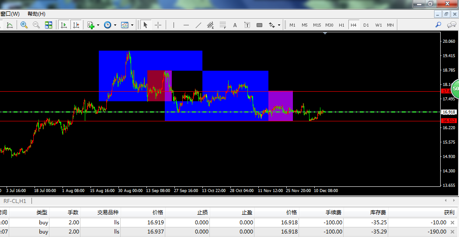Switch to the RF-CL,H1 chart tab
Viewport: 459px width, 237px height.
point(15,201)
